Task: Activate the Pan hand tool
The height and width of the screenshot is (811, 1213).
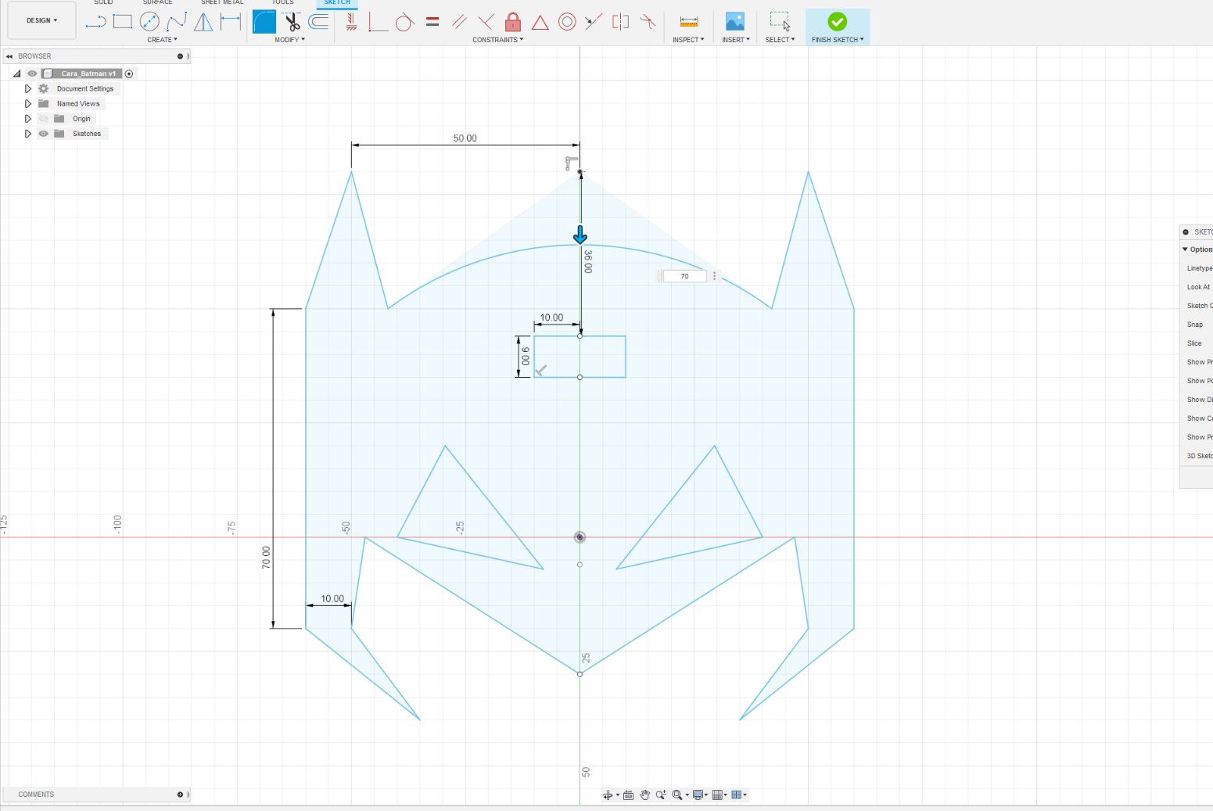Action: (x=644, y=795)
